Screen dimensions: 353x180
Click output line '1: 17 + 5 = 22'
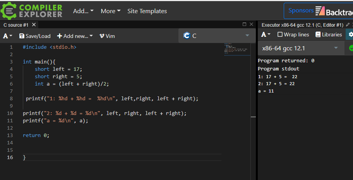[x=278, y=77]
